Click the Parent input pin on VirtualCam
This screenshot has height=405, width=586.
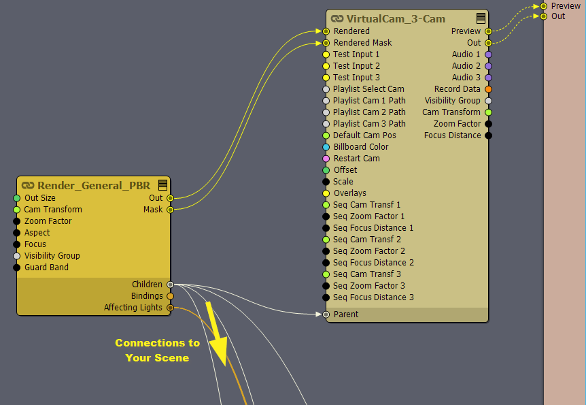coord(326,314)
